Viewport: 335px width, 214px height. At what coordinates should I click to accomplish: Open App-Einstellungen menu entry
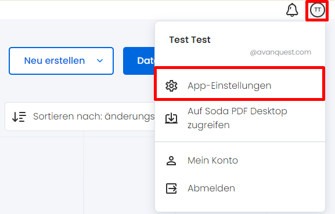[240, 86]
